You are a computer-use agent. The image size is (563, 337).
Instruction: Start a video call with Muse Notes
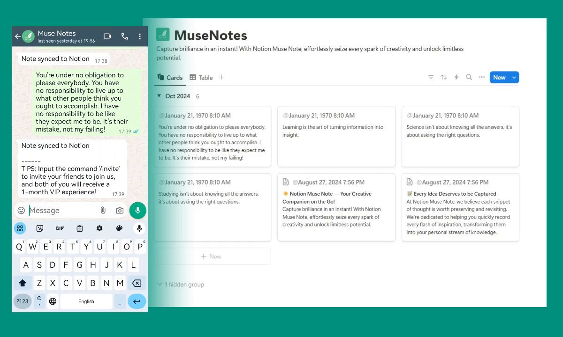[107, 36]
